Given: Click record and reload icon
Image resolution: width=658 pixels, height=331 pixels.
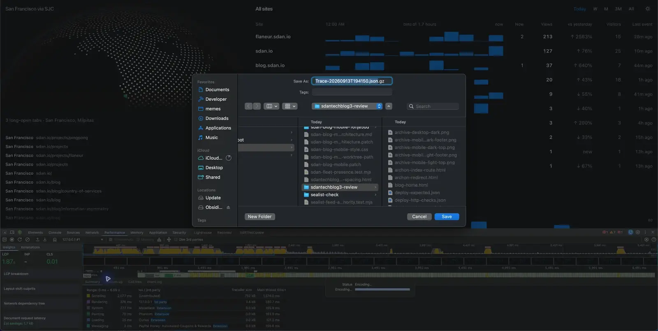Looking at the screenshot, I should [19, 239].
